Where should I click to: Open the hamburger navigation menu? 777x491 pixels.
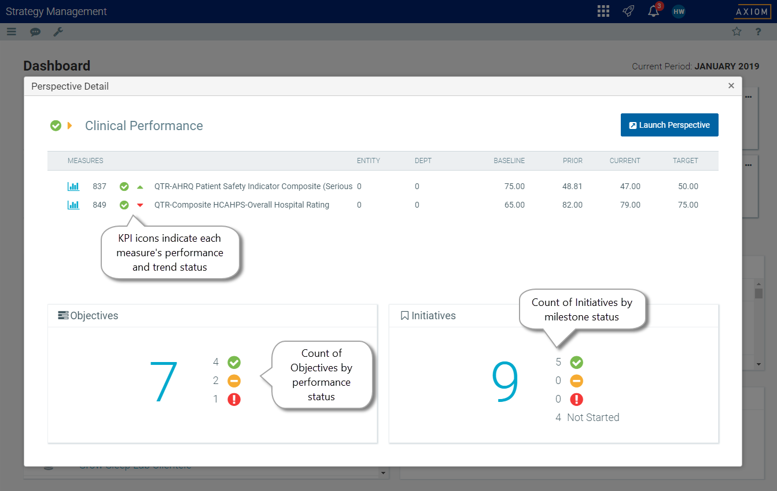coord(12,32)
